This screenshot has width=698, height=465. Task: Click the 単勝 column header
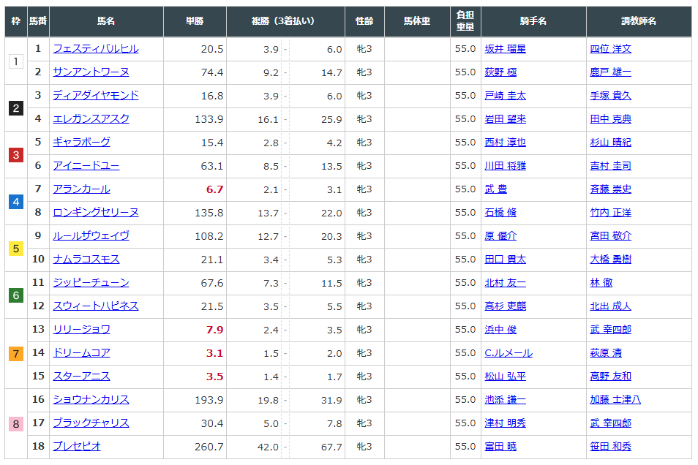point(195,21)
